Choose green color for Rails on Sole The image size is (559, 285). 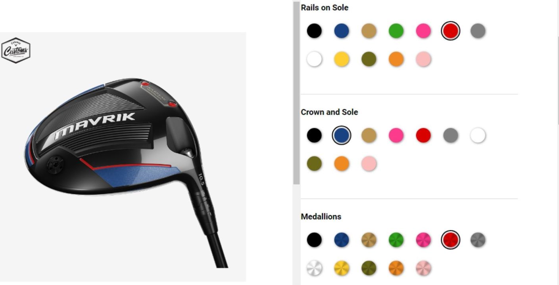point(396,31)
